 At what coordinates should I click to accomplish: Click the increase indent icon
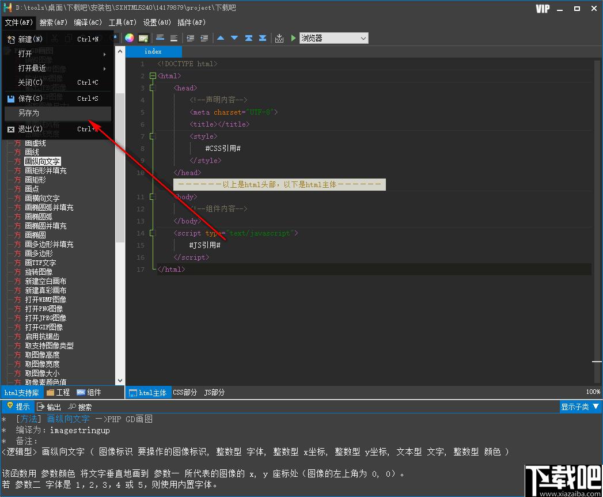[x=191, y=38]
